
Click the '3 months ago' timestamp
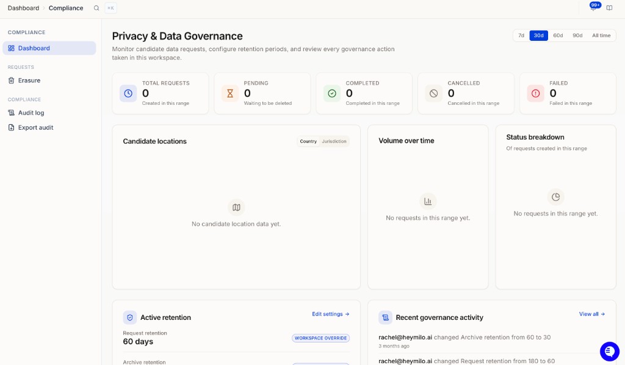pyautogui.click(x=394, y=346)
